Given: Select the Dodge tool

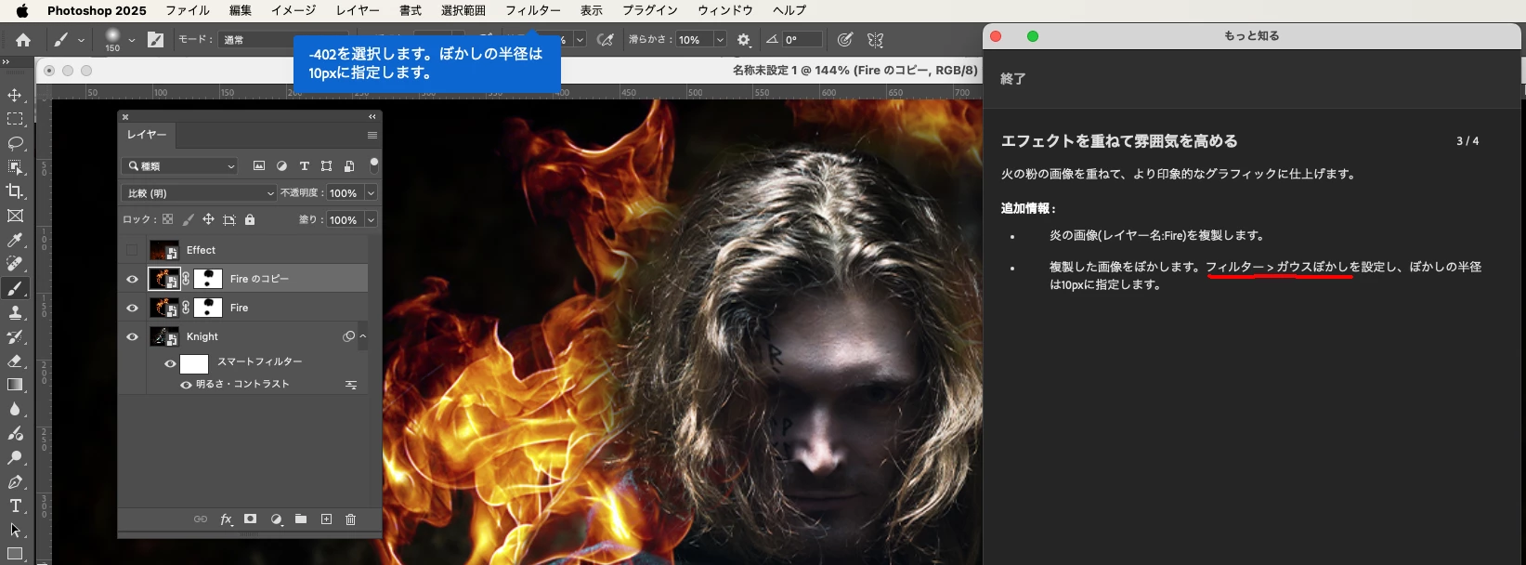Looking at the screenshot, I should [16, 457].
